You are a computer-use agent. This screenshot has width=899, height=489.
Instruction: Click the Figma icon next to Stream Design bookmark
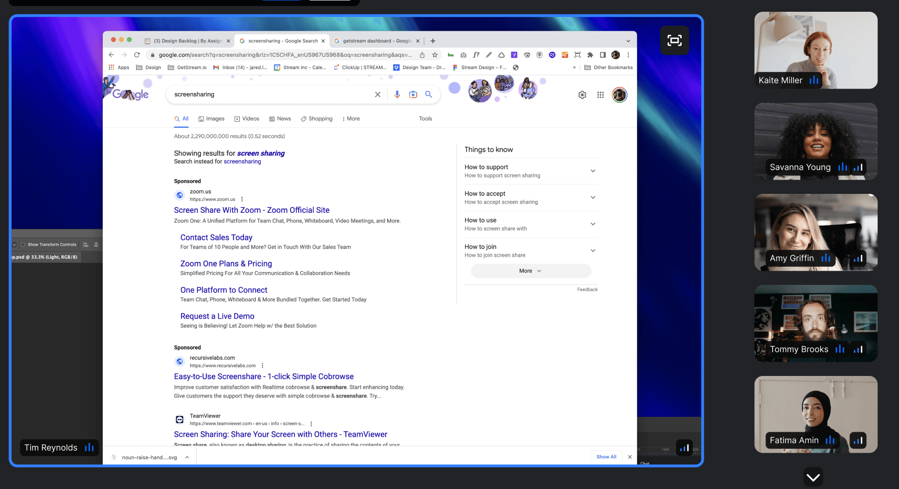455,67
